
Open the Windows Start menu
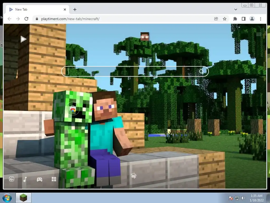(7, 198)
